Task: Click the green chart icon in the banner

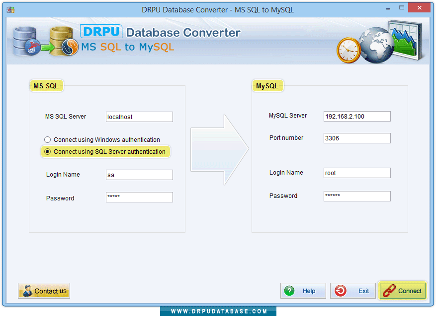Action: click(x=405, y=40)
